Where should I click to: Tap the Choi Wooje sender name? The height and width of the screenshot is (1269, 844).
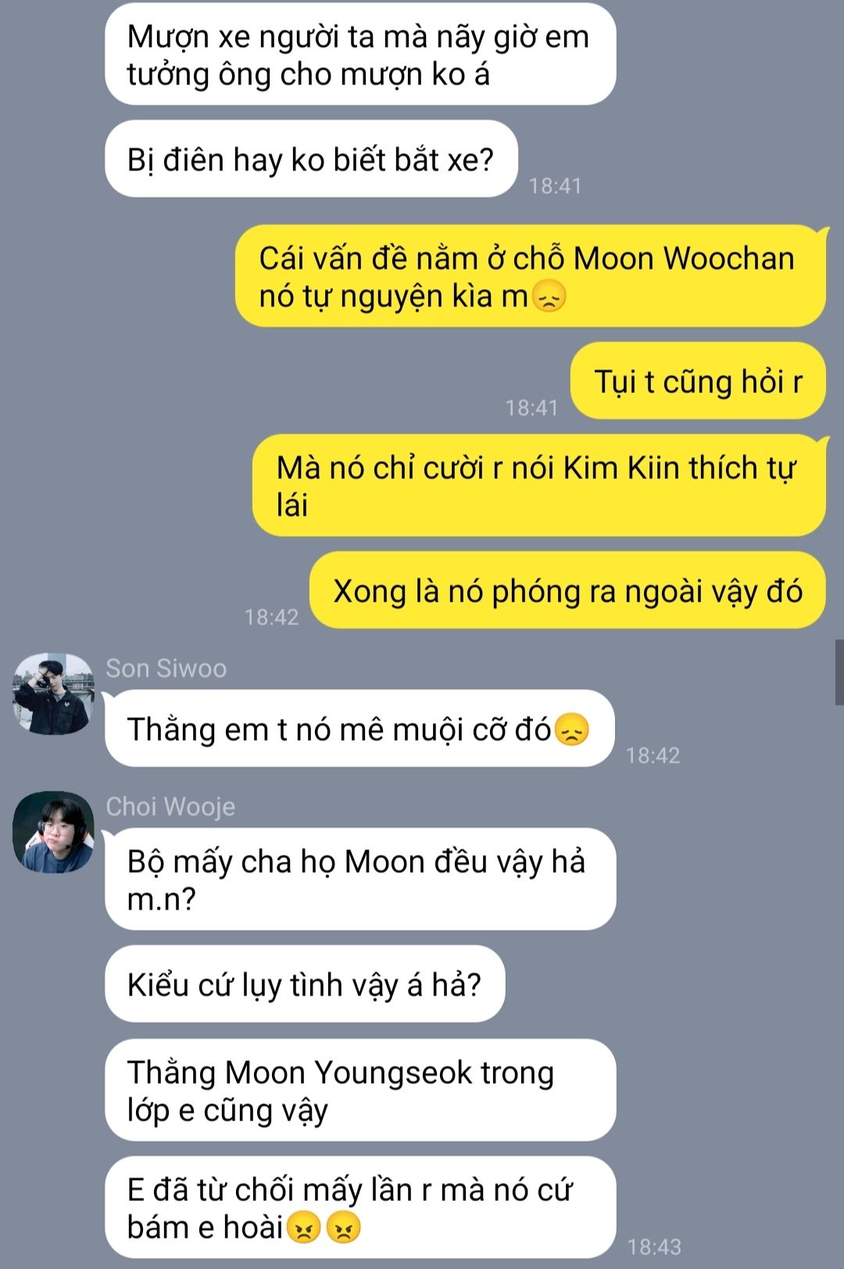pos(170,806)
